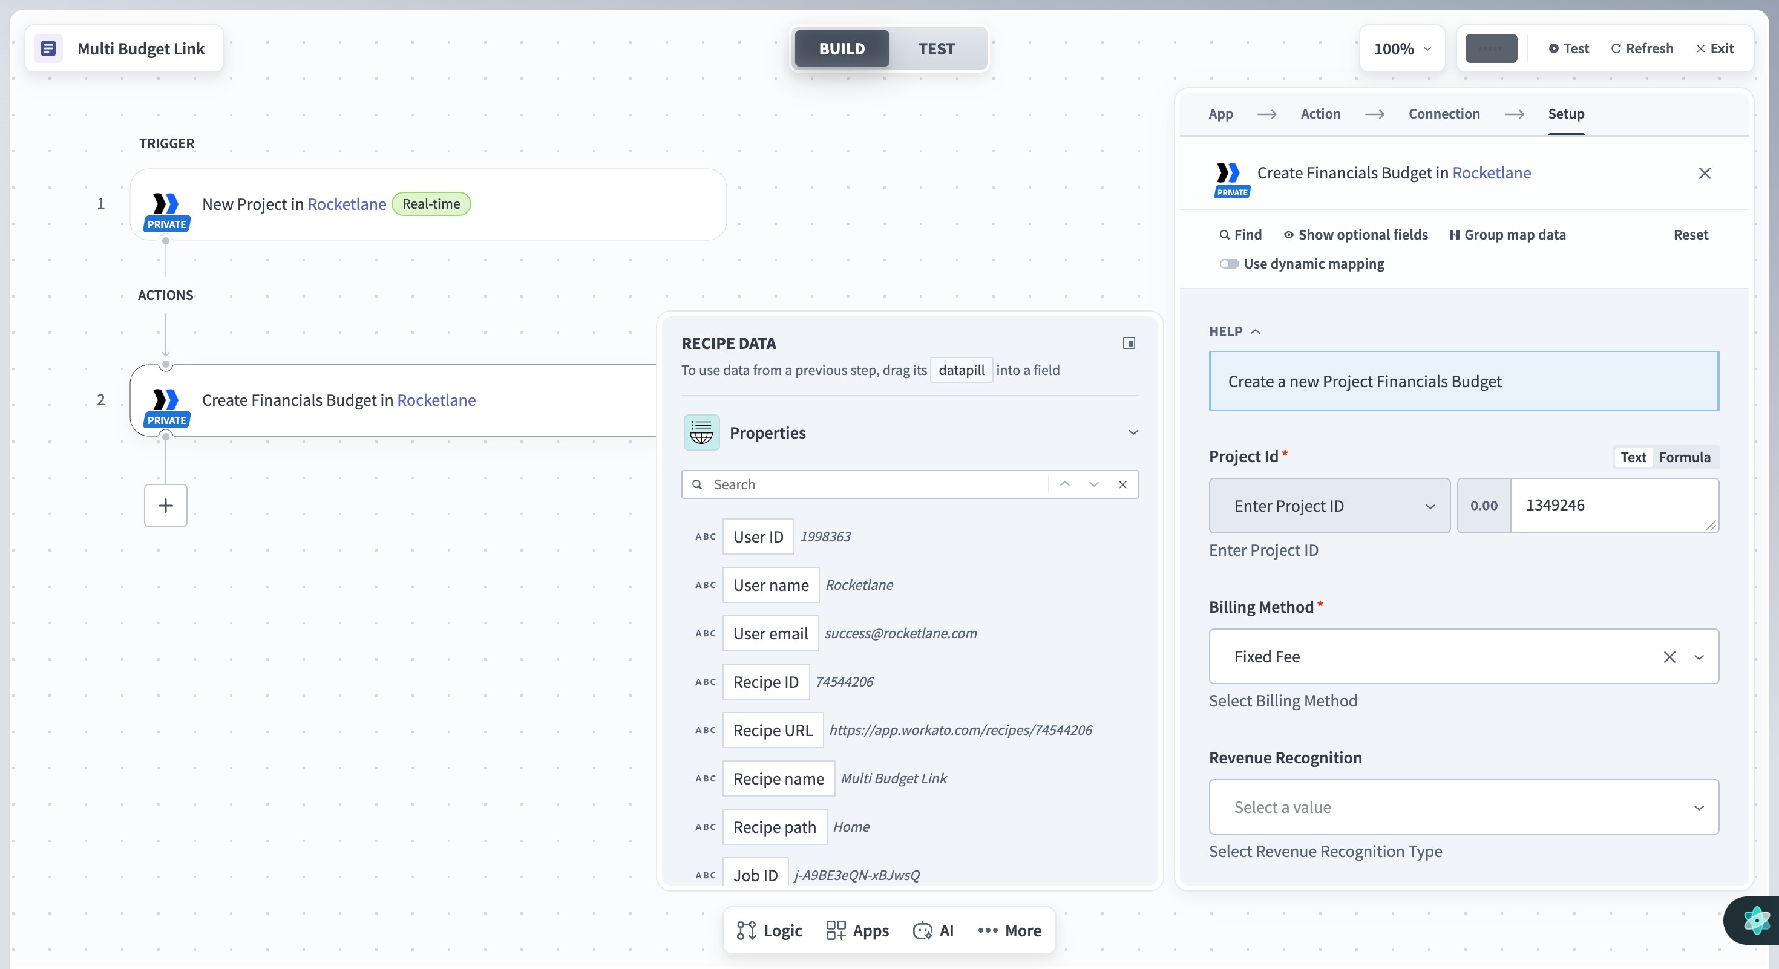Go to the Connection tab
This screenshot has height=969, width=1779.
(x=1443, y=114)
